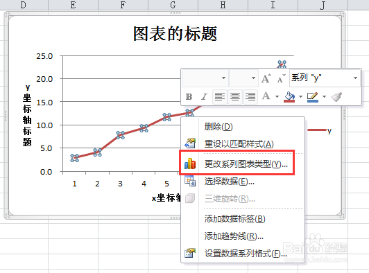Click the 25.0 axis label
This screenshot has height=273, width=369.
coord(44,56)
